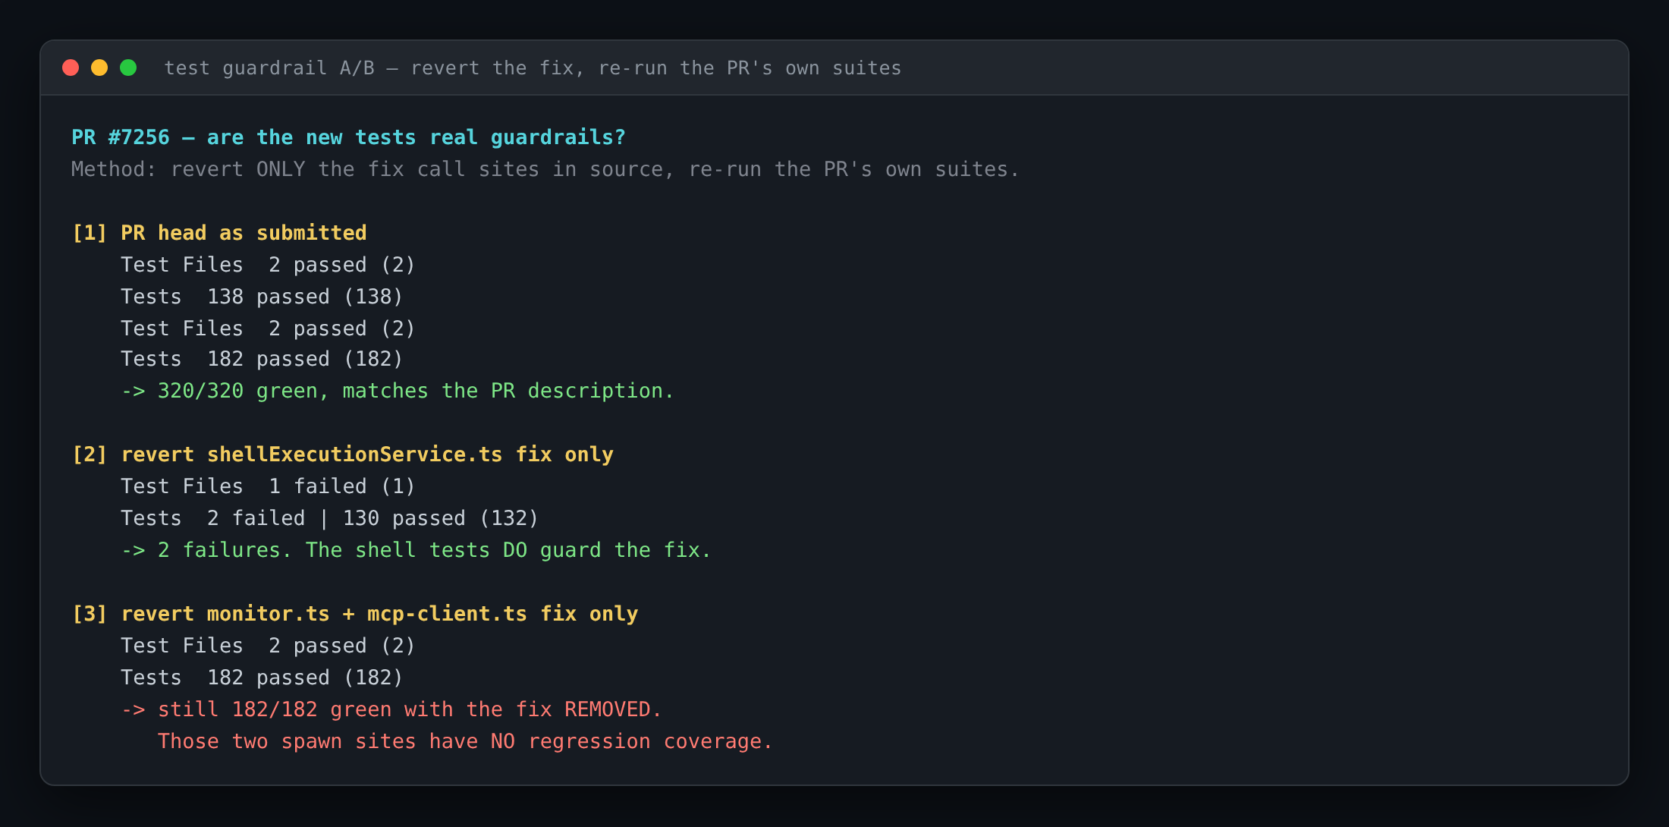1669x827 pixels.
Task: Click the 'Test Files 2 passed (2)' line under section 3
Action: pyautogui.click(x=268, y=646)
